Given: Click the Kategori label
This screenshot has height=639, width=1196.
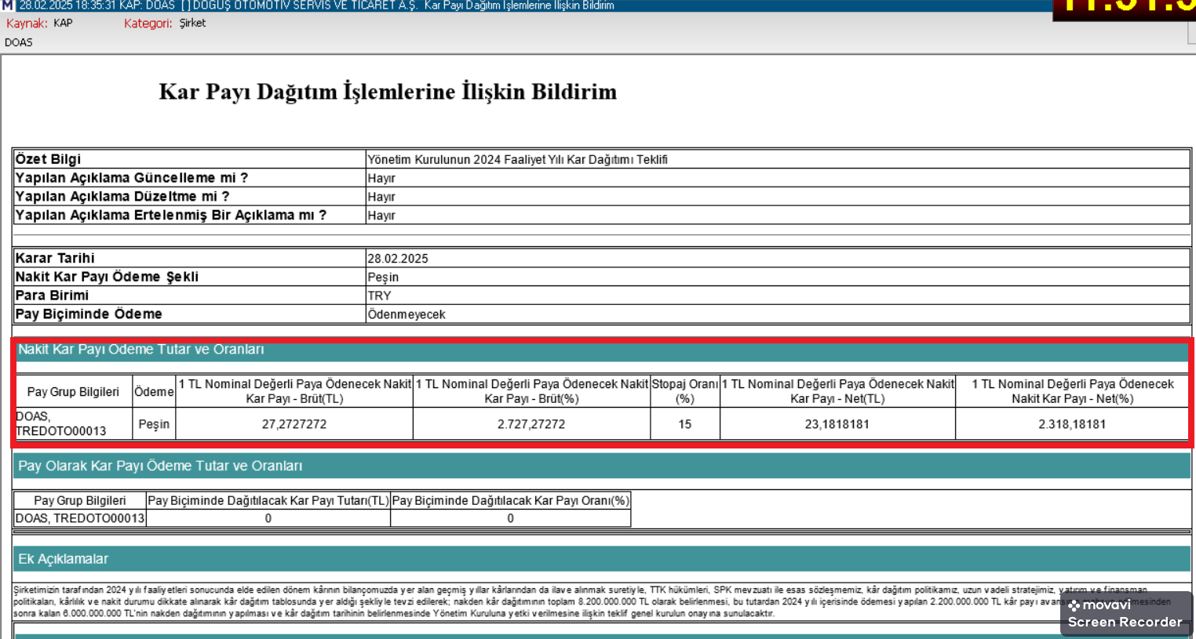Looking at the screenshot, I should pos(148,24).
